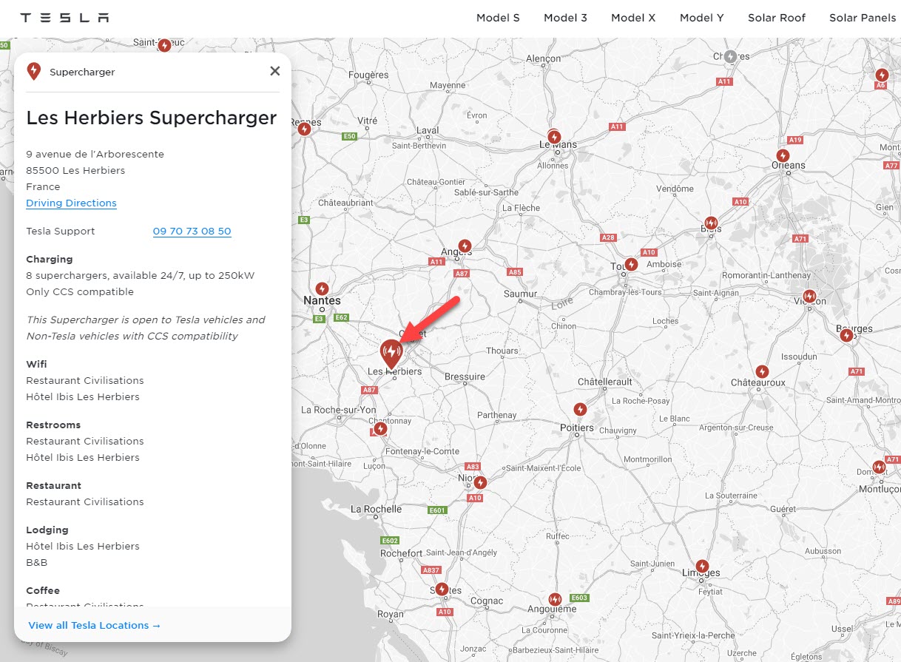The height and width of the screenshot is (662, 901).
Task: Click the Châteauroux supercharger marker
Action: [x=762, y=371]
